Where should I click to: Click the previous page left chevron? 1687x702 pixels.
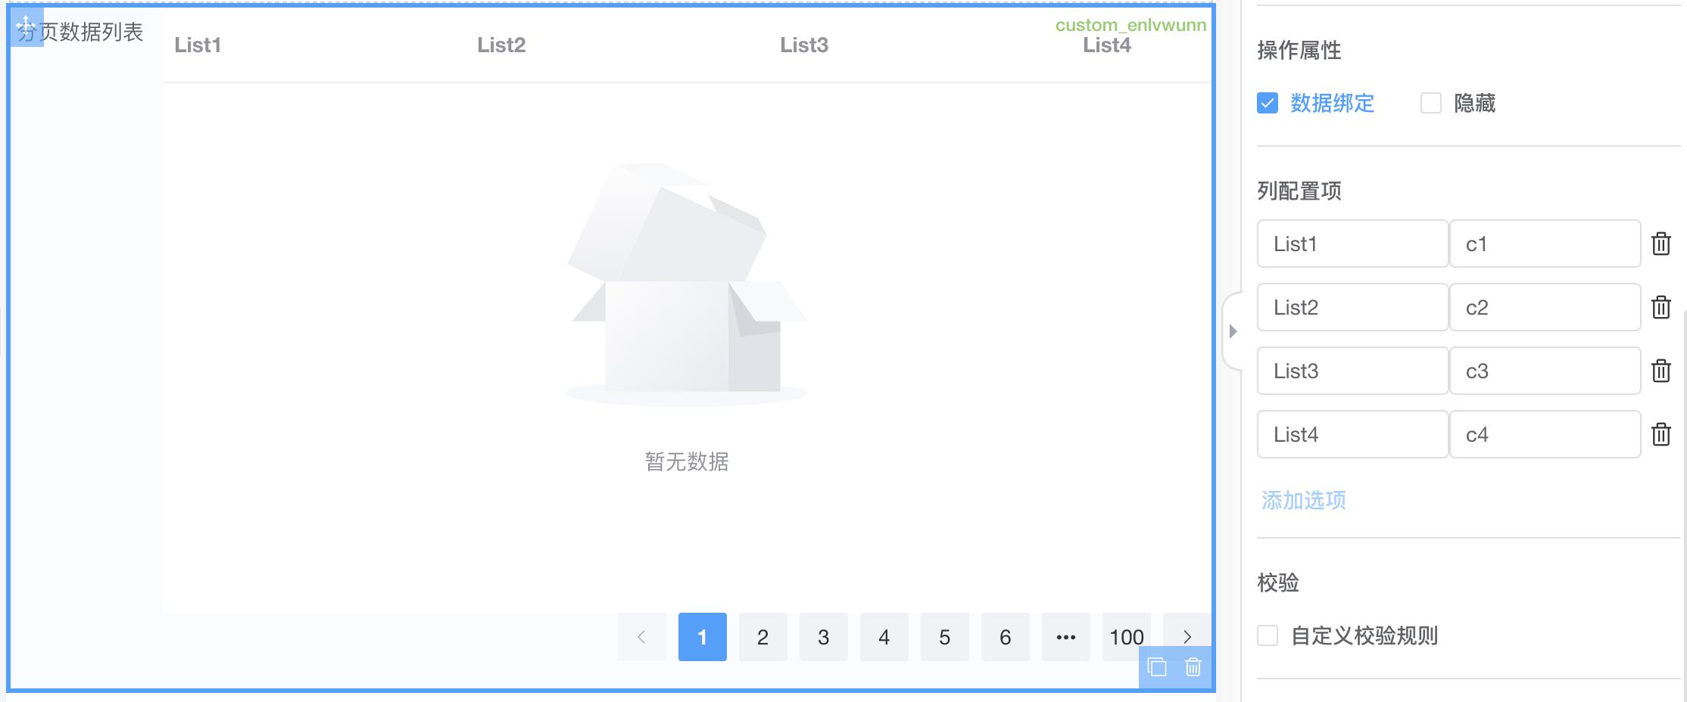(642, 637)
